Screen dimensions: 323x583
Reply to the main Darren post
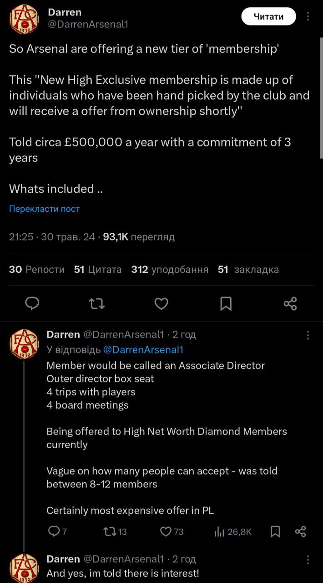pos(32,303)
